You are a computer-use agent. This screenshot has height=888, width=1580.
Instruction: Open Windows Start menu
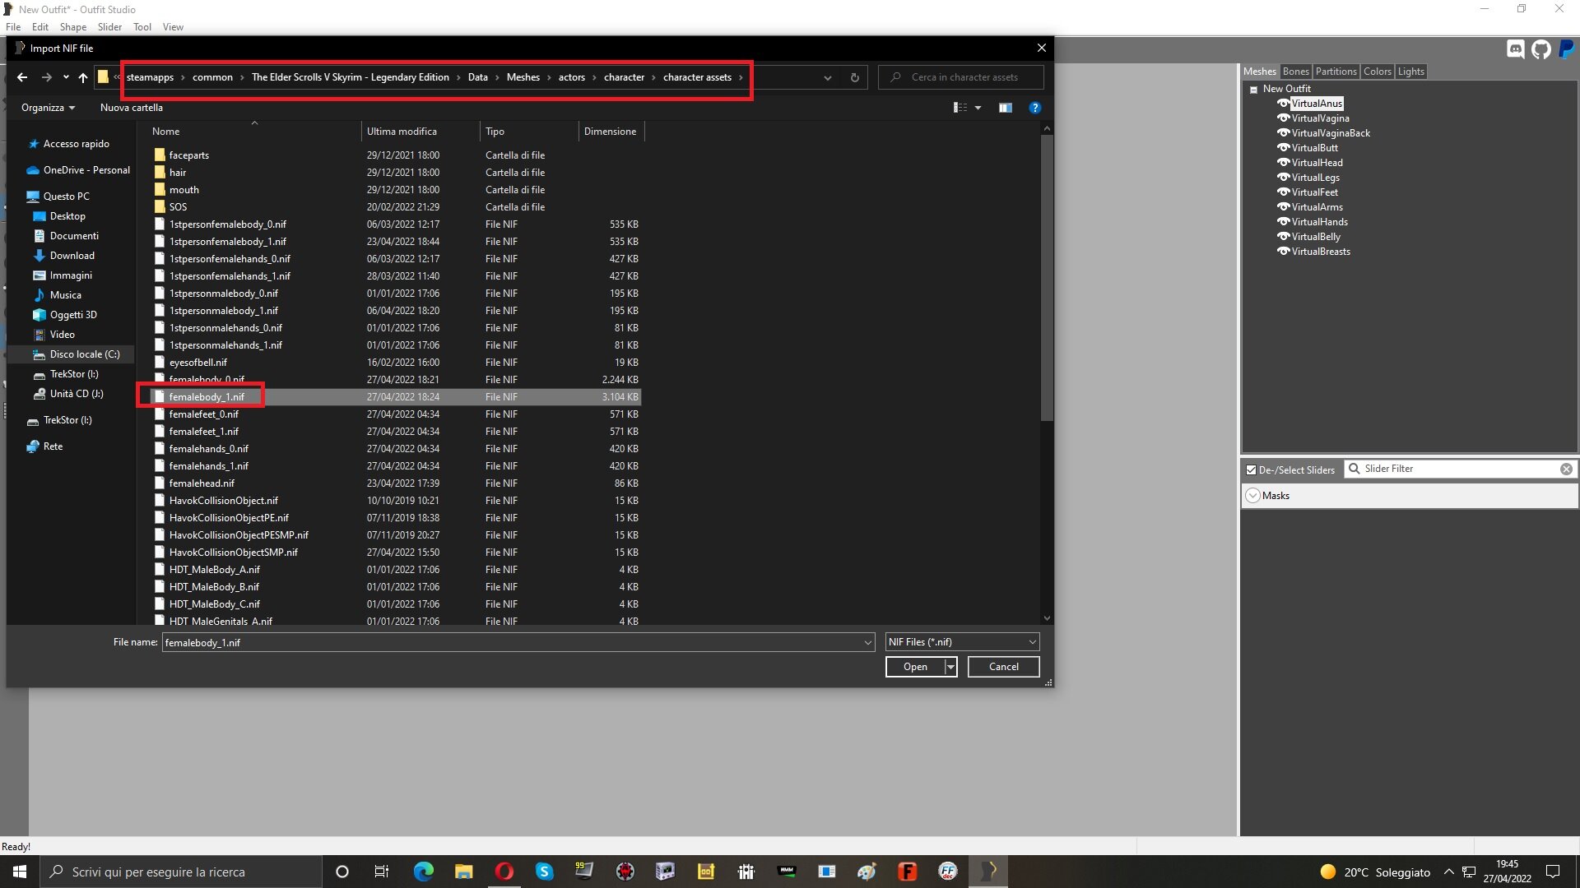20,872
